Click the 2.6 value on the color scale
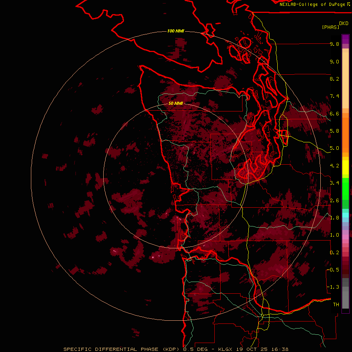The image size is (352, 352). (334, 201)
